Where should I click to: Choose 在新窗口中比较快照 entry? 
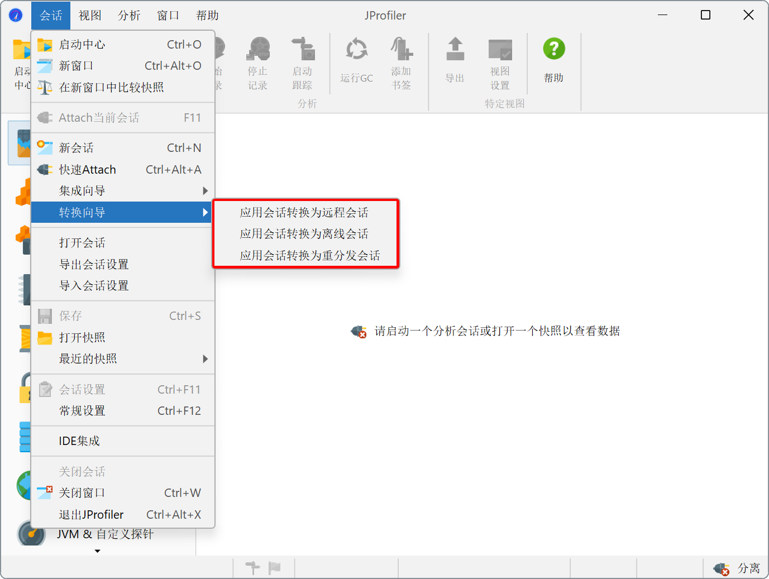pyautogui.click(x=123, y=88)
